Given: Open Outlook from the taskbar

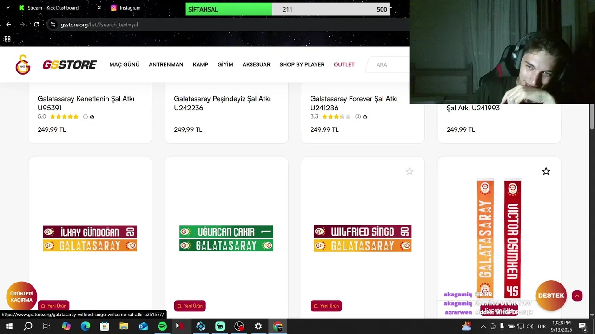Looking at the screenshot, I should click(143, 327).
